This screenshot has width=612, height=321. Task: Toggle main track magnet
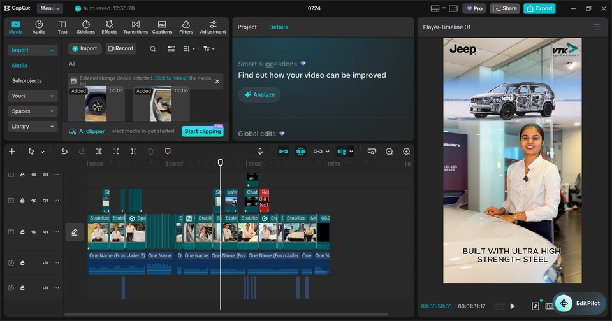pyautogui.click(x=283, y=152)
